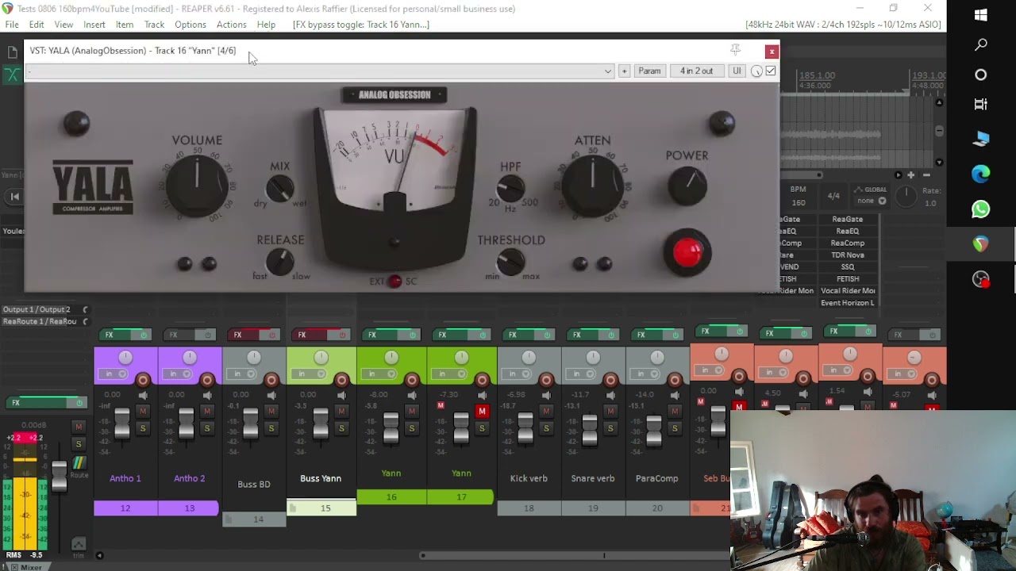The width and height of the screenshot is (1016, 571).
Task: Open the Actions menu
Action: [x=231, y=25]
